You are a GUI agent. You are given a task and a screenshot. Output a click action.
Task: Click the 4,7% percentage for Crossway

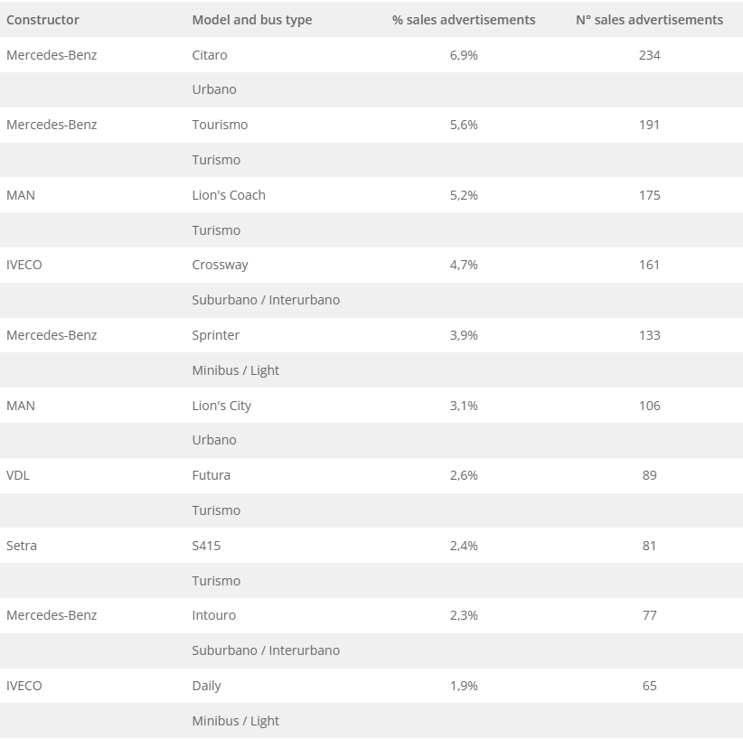coord(464,265)
